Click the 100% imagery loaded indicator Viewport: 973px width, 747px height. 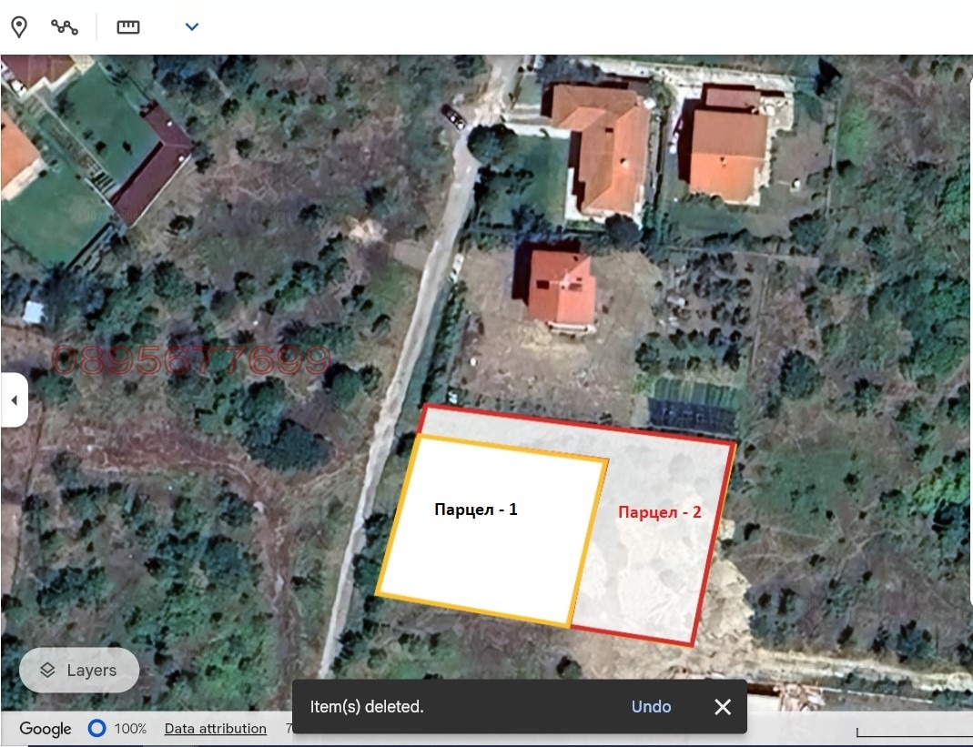tap(131, 729)
